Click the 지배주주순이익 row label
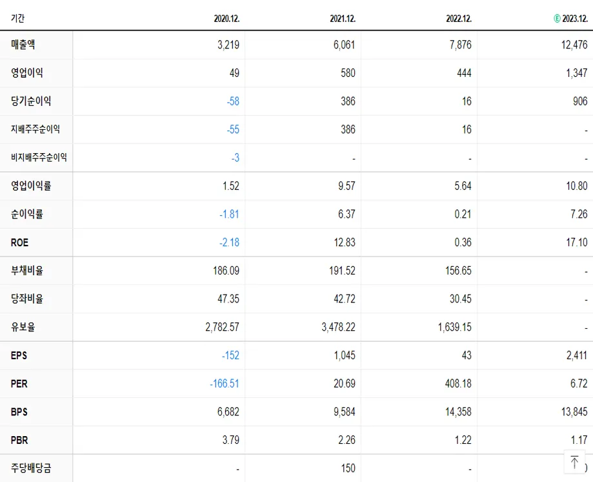The width and height of the screenshot is (593, 482). pos(35,129)
